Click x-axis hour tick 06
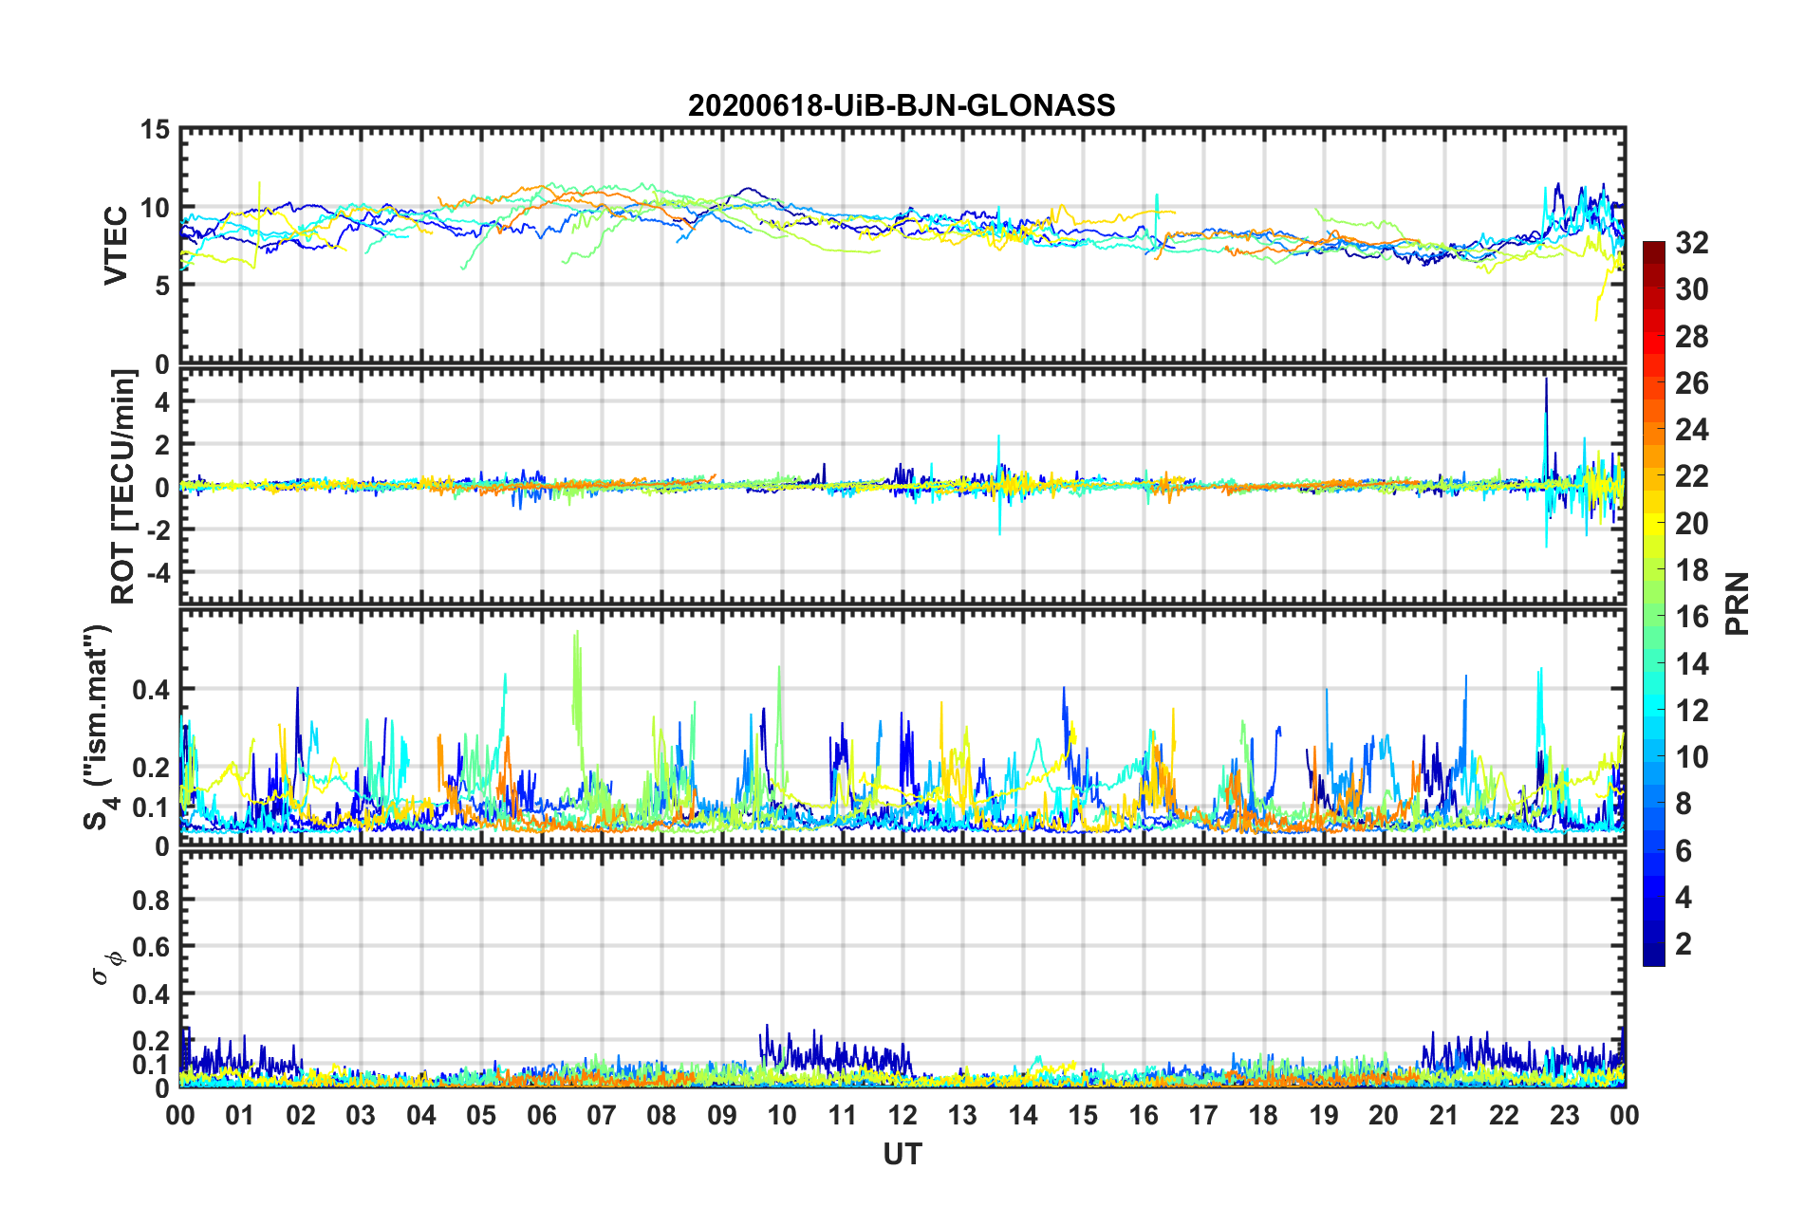The image size is (1805, 1207). (542, 1115)
